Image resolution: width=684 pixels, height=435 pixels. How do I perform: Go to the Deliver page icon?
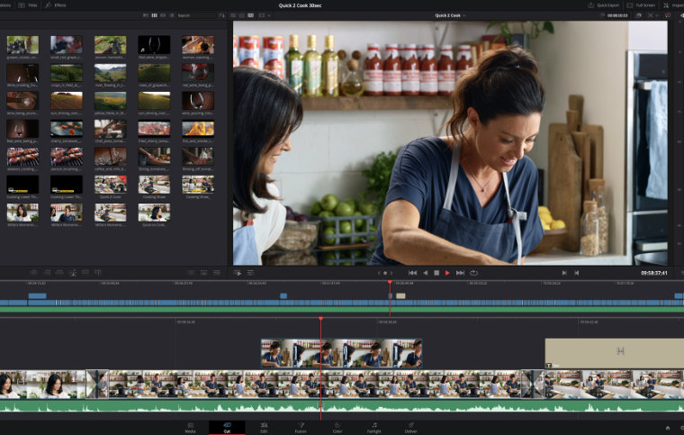pos(410,426)
